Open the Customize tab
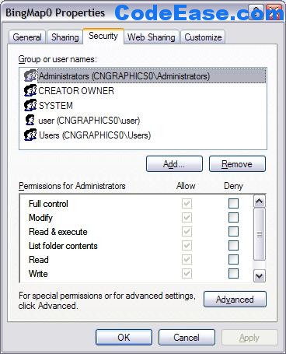The image size is (286, 354). pos(203,37)
